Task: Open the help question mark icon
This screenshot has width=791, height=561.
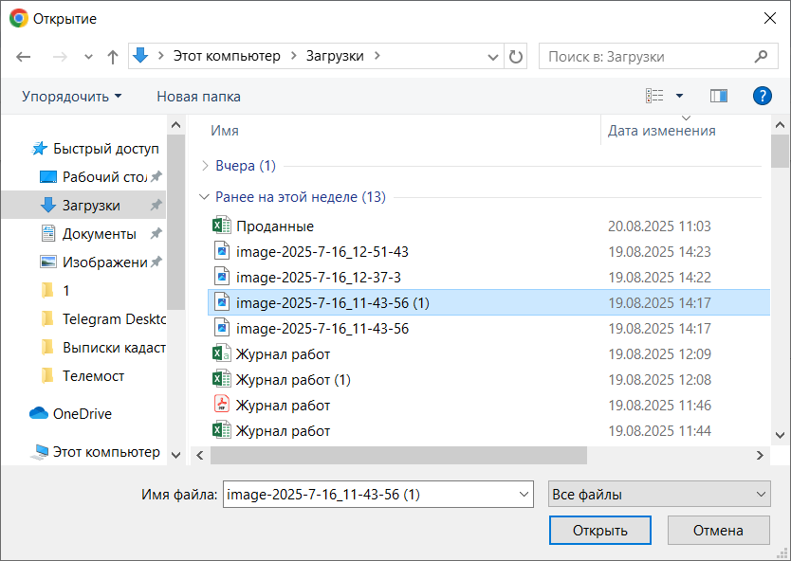Action: click(762, 96)
